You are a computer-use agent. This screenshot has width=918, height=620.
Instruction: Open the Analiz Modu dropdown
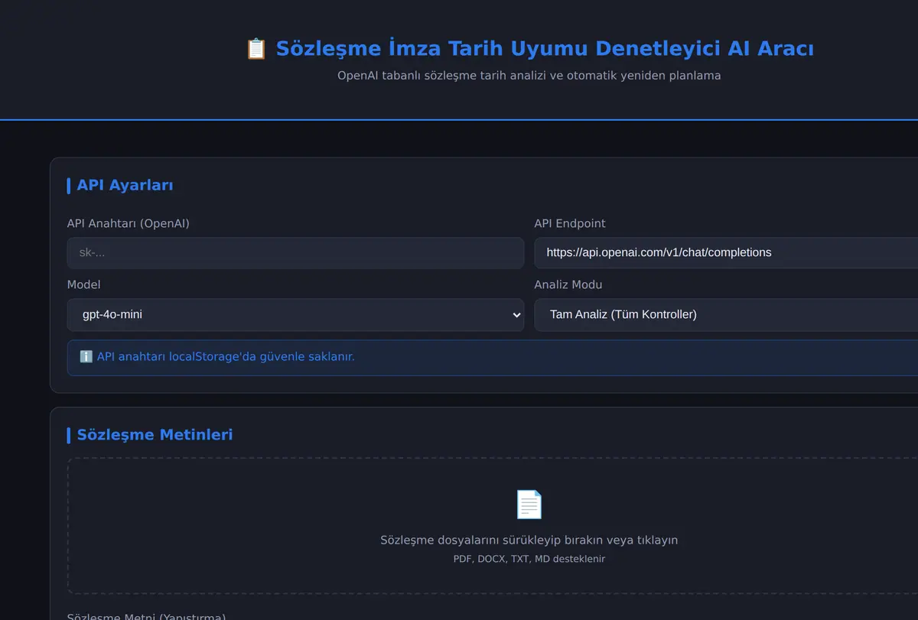pos(726,314)
